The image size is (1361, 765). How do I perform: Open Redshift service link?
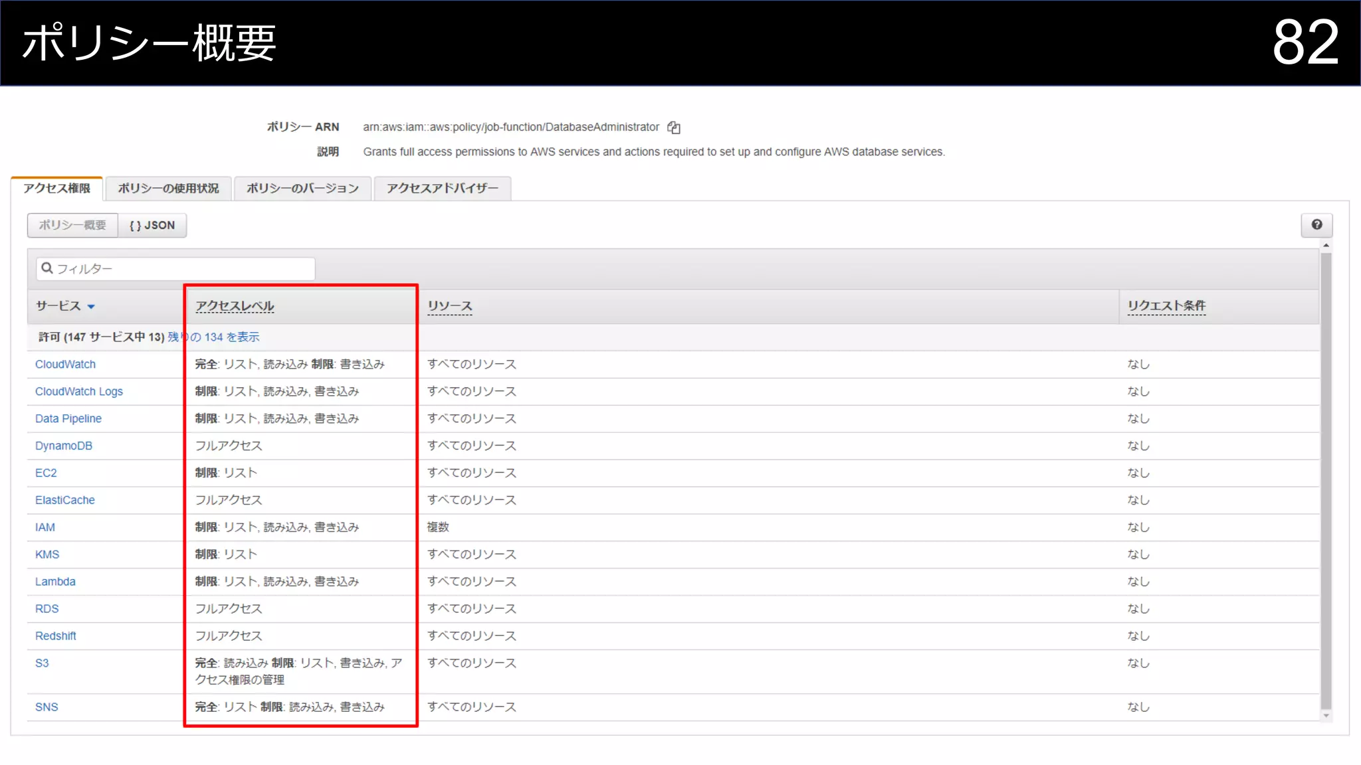(x=56, y=636)
